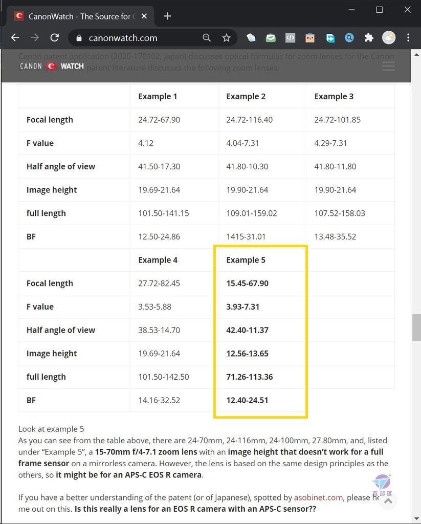Click the underlined 12.56-13.65 image height value

(x=247, y=353)
